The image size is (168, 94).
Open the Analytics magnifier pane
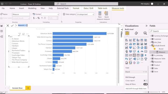pyautogui.click(x=145, y=33)
